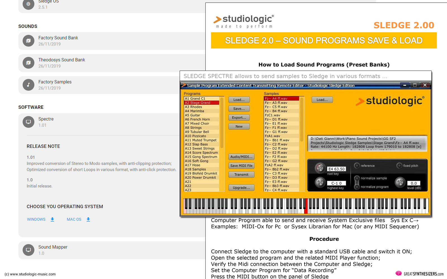Select program A8 Strings
447x279 pixels.
coord(202,128)
